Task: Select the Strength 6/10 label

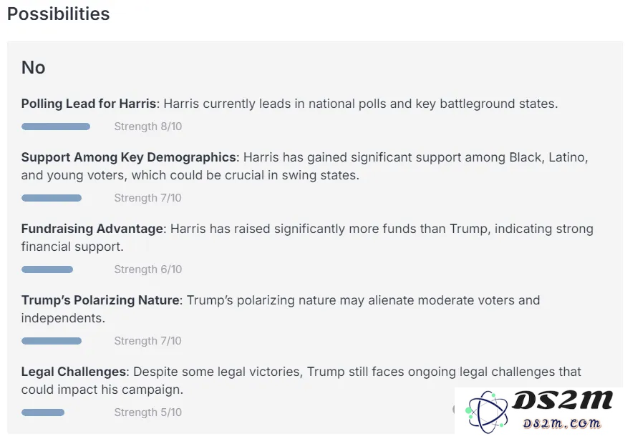Action: [x=148, y=269]
